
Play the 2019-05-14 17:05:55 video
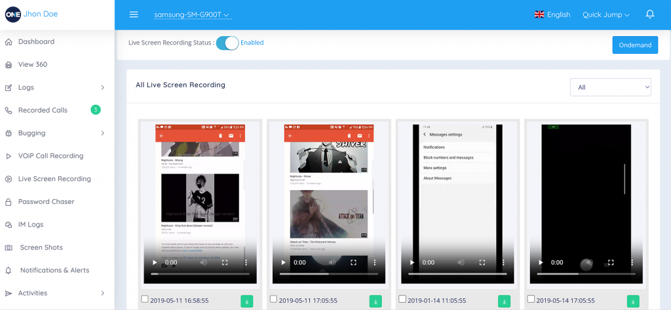tap(541, 262)
